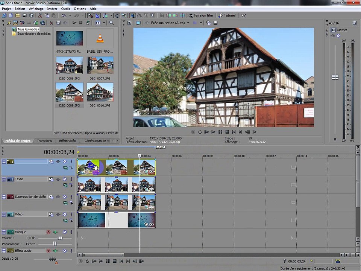
Task: Toggle loop playback in timeline transport
Action: click(x=87, y=261)
